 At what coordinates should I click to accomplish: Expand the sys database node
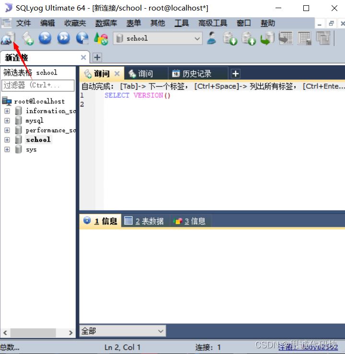point(7,149)
